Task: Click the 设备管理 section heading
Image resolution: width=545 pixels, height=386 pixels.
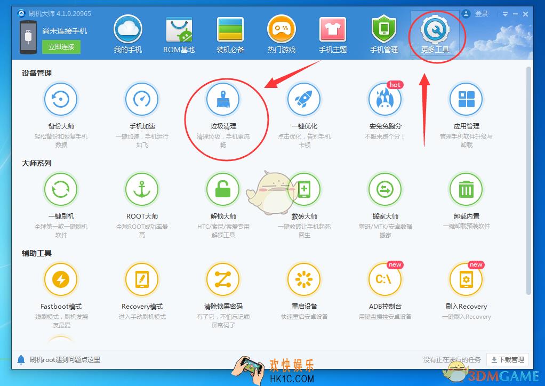Action: [x=36, y=73]
